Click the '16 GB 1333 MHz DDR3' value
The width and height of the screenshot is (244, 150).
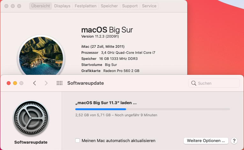118,59
